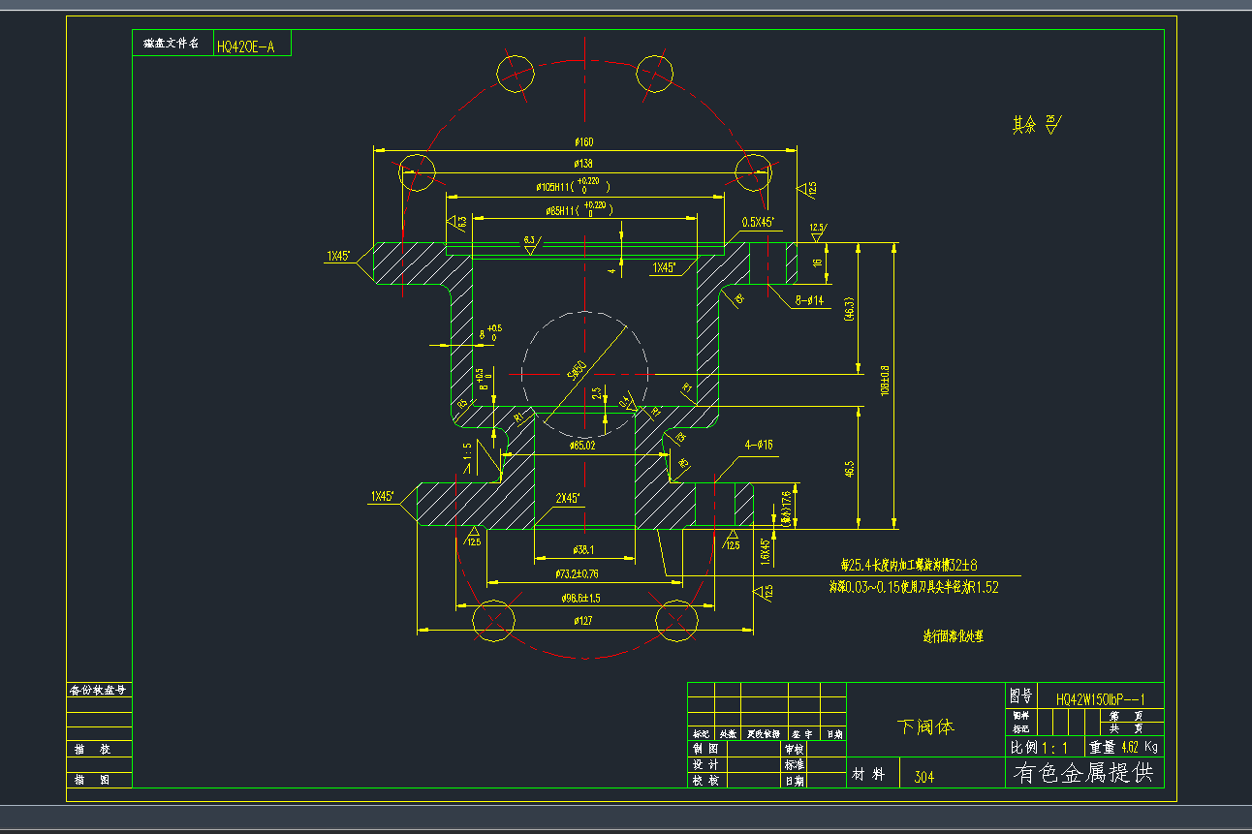Select the material value 304
The height and width of the screenshot is (834, 1252).
point(923,776)
